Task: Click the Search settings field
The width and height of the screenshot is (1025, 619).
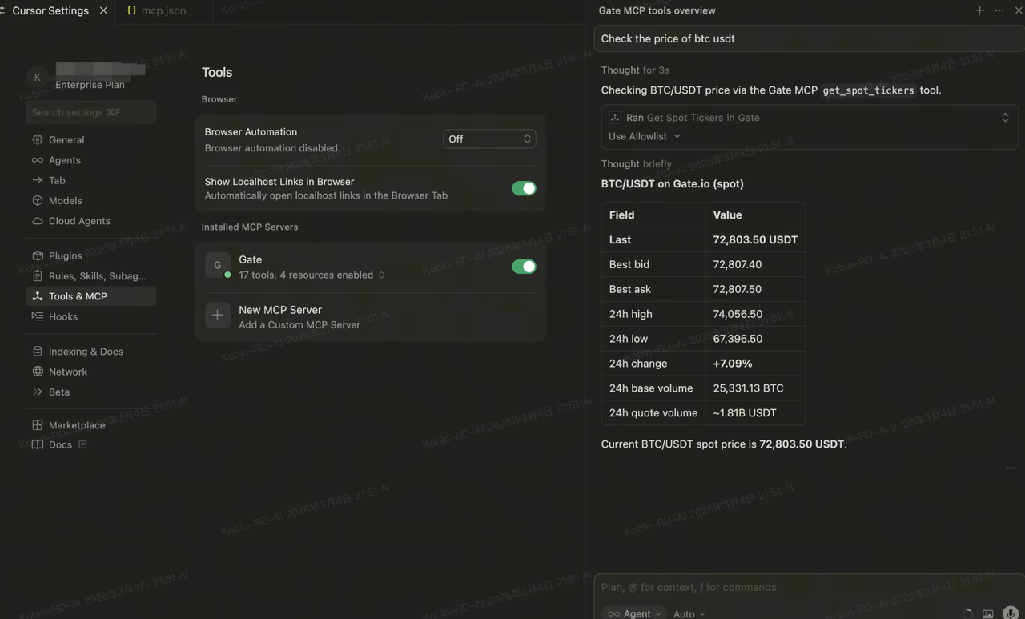Action: tap(90, 112)
